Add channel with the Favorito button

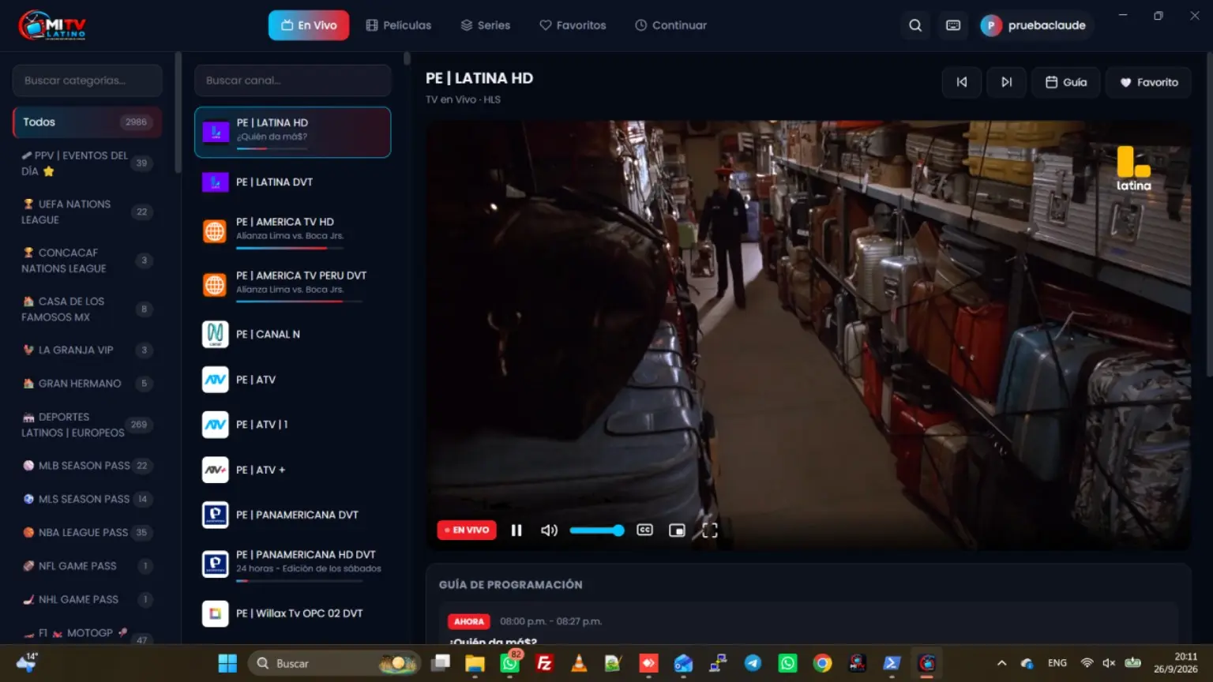pos(1149,82)
